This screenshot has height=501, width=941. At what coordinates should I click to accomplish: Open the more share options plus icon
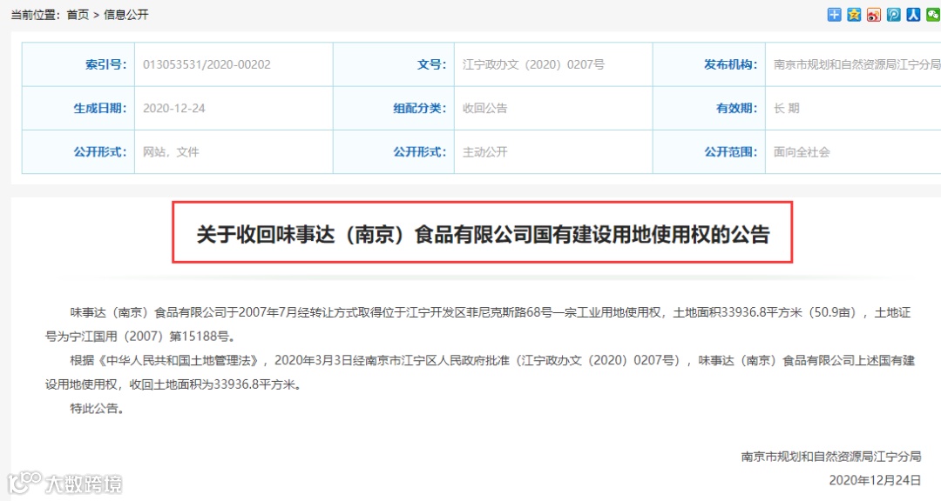coord(834,15)
